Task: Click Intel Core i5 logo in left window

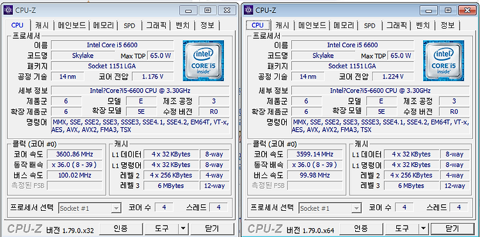Action: 204,61
